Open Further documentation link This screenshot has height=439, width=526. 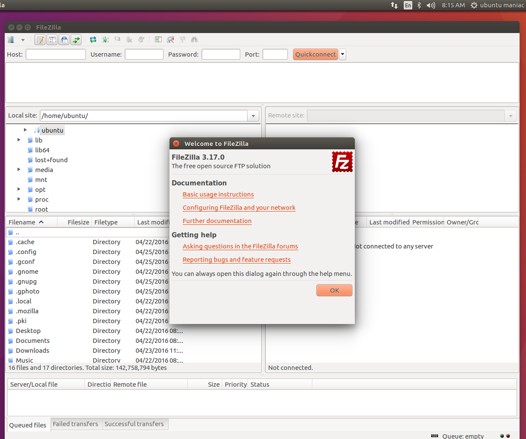[x=217, y=221]
